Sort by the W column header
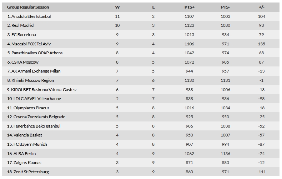The height and width of the screenshot is (179, 282). click(x=117, y=7)
